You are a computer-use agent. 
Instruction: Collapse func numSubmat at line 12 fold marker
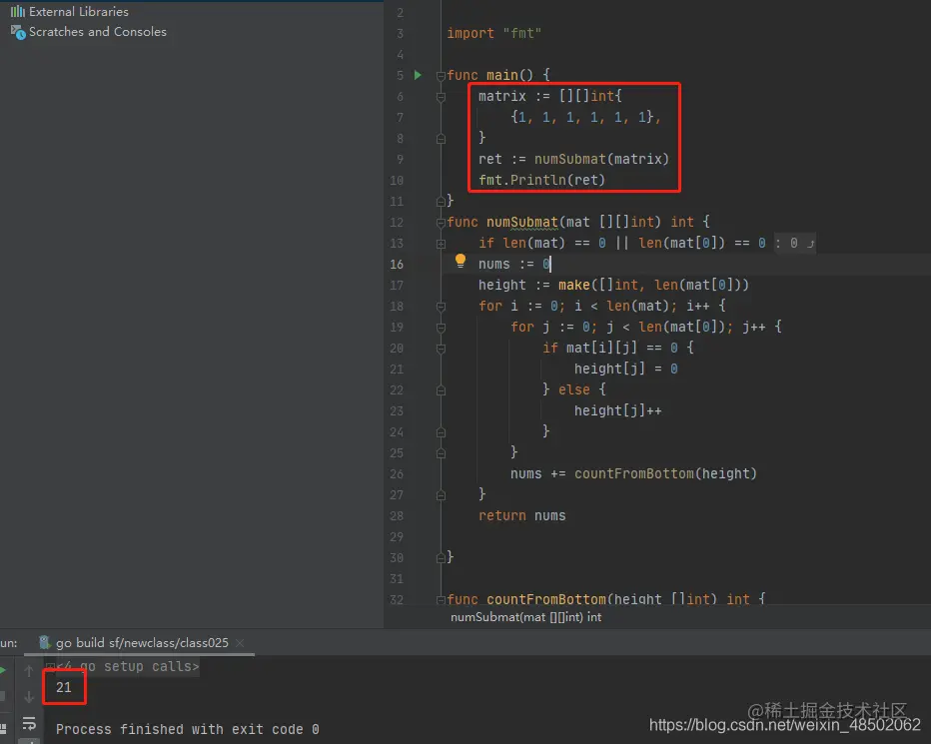click(441, 223)
